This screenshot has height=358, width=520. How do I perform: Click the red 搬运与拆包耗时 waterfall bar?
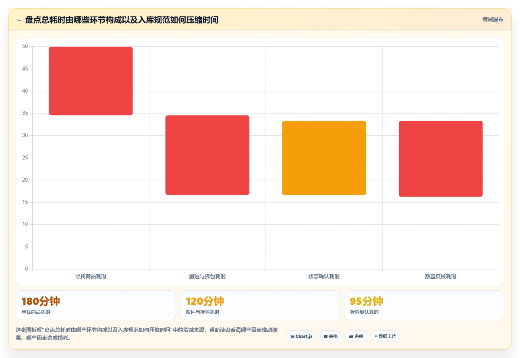pos(207,155)
